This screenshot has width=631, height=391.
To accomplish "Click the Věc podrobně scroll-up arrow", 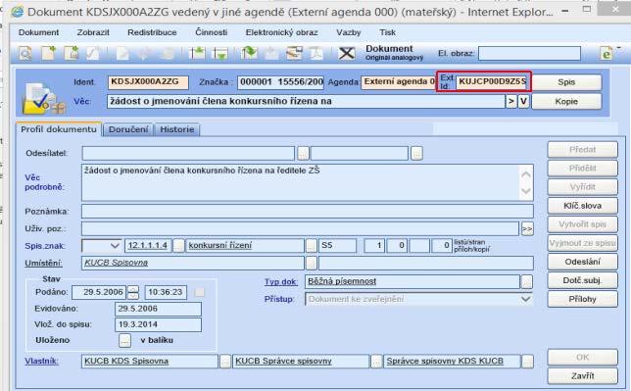I will pyautogui.click(x=526, y=174).
